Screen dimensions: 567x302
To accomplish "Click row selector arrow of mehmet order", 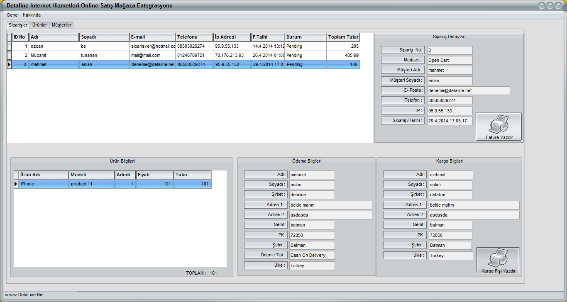I will point(9,64).
